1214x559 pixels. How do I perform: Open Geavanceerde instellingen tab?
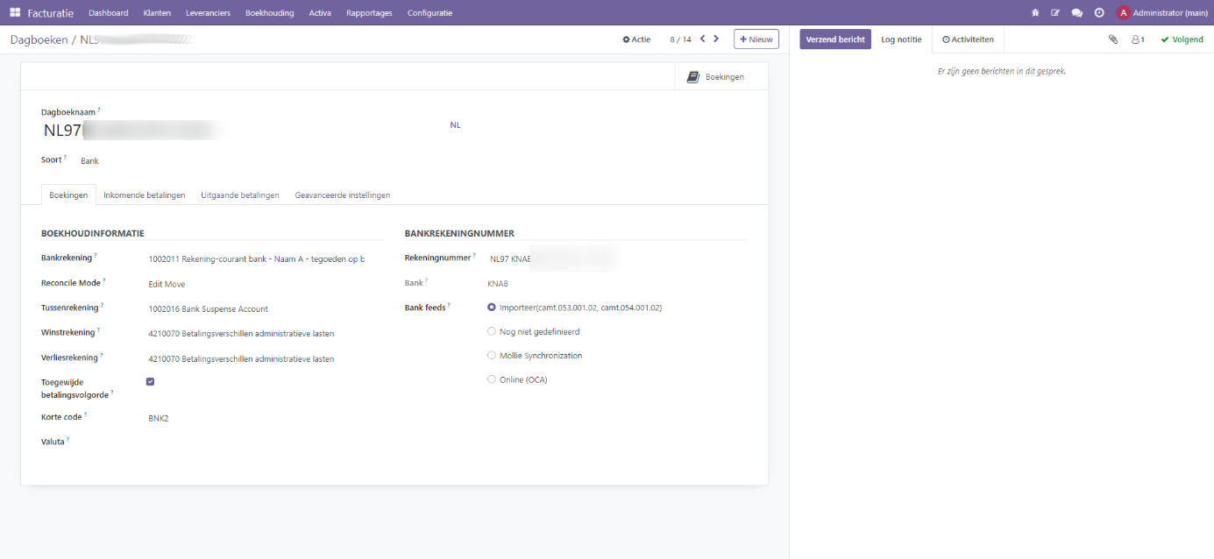click(x=342, y=195)
